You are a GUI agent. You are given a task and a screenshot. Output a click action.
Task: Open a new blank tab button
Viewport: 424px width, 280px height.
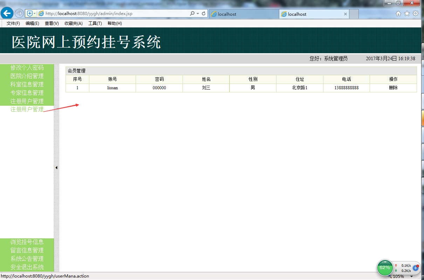tap(354, 14)
